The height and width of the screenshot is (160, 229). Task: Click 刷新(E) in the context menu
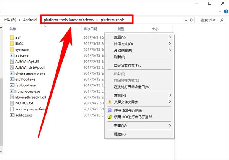(120, 57)
